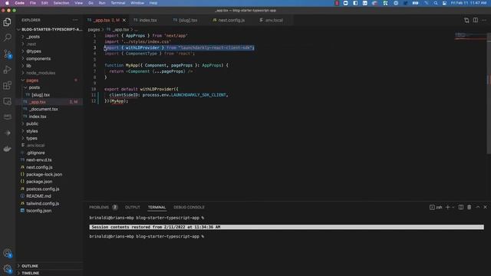Click the editor minimap
Image resolution: width=491 pixels, height=276 pixels.
point(470,36)
